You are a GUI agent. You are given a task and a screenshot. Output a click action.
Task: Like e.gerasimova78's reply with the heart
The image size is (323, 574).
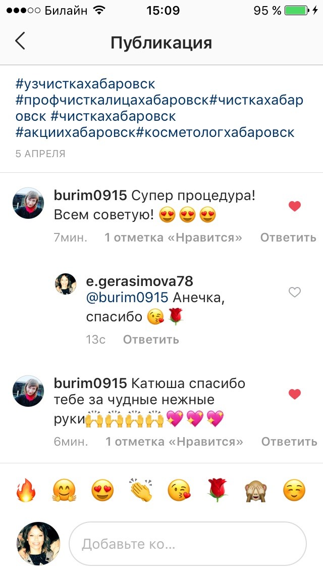pos(294,292)
